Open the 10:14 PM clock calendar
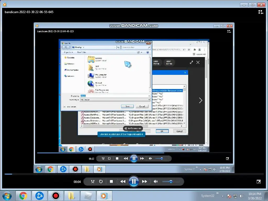Image resolution: width=268 pixels, height=201 pixels. pos(255,196)
